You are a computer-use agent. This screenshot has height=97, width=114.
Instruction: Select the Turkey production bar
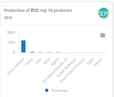click(x=32, y=52)
